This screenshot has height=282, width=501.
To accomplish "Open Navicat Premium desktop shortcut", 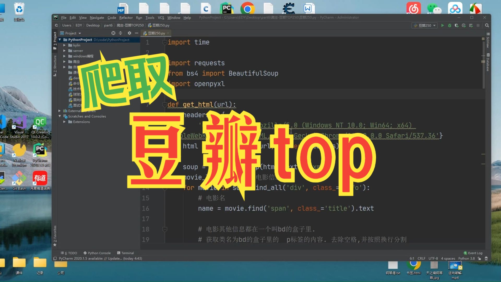I will (x=19, y=155).
